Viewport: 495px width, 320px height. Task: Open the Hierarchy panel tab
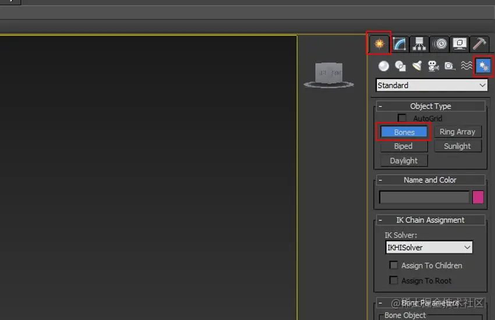pos(419,44)
